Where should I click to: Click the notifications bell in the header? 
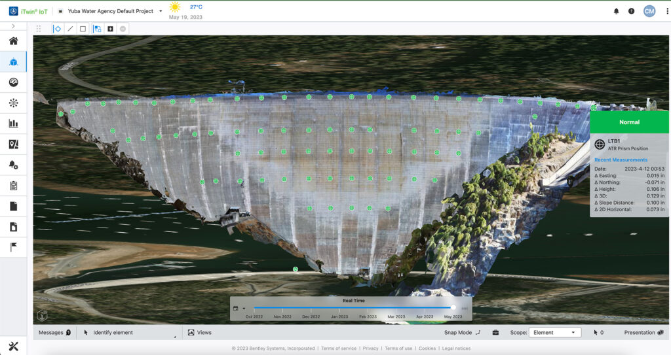[616, 11]
